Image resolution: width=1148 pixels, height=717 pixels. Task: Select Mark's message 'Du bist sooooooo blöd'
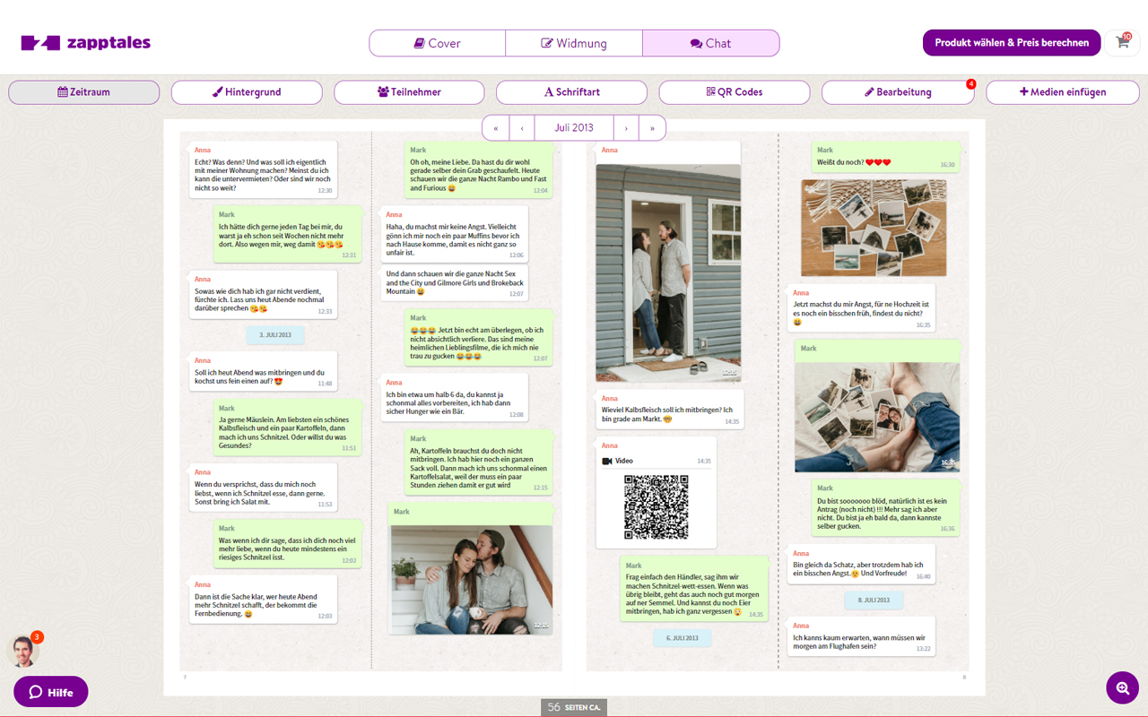tap(886, 508)
